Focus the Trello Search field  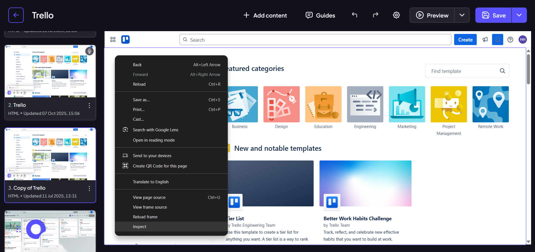(x=315, y=39)
